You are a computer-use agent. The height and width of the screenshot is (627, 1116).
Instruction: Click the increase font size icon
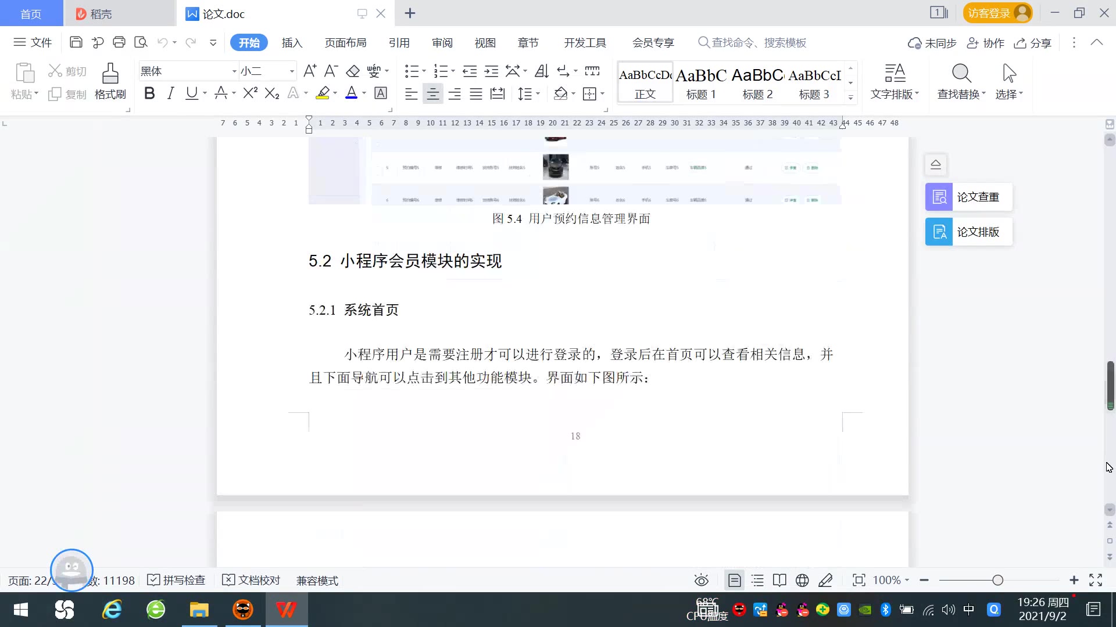(310, 71)
